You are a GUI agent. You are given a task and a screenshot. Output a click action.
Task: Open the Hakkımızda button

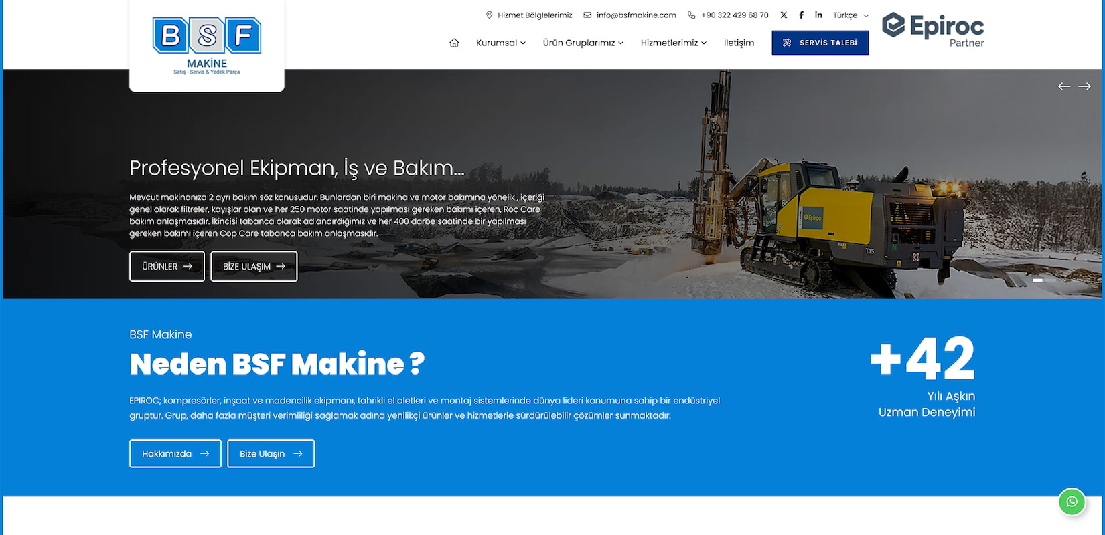(175, 453)
